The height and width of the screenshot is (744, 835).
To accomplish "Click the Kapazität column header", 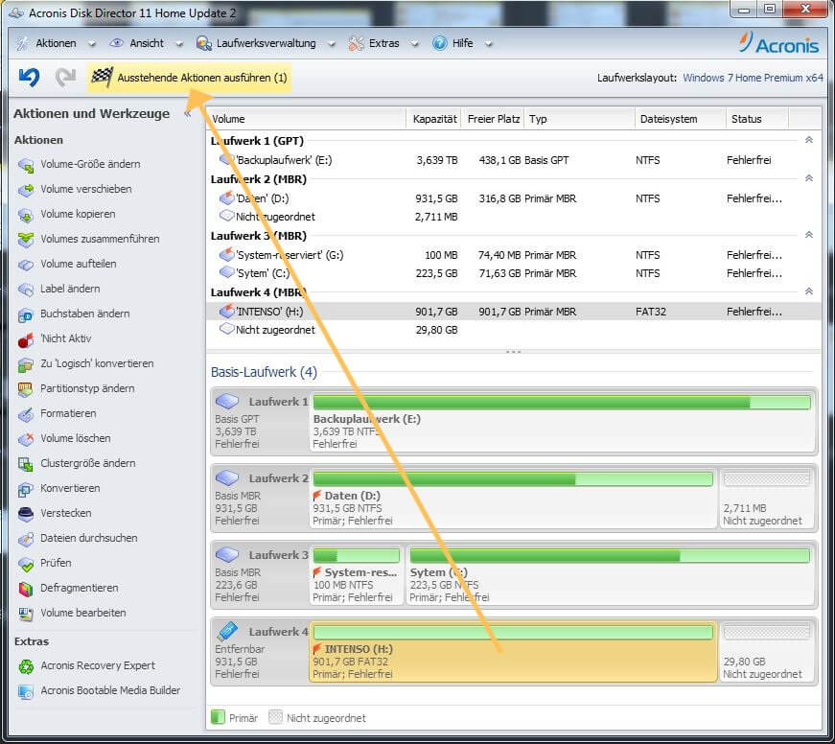I will (434, 119).
